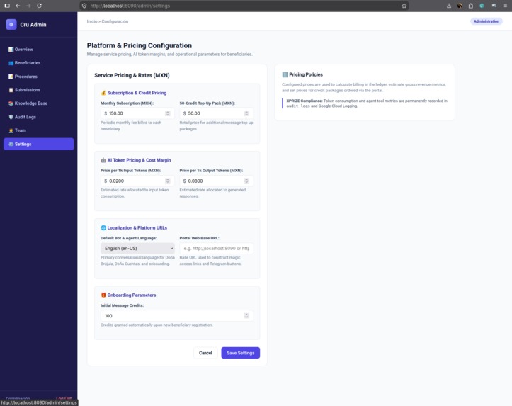Click the globe icon beside Localization

(103, 227)
